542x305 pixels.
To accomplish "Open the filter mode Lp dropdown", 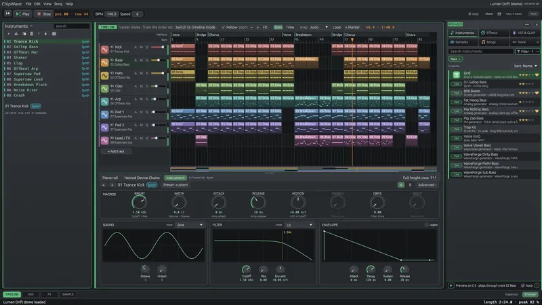I will coord(299,225).
